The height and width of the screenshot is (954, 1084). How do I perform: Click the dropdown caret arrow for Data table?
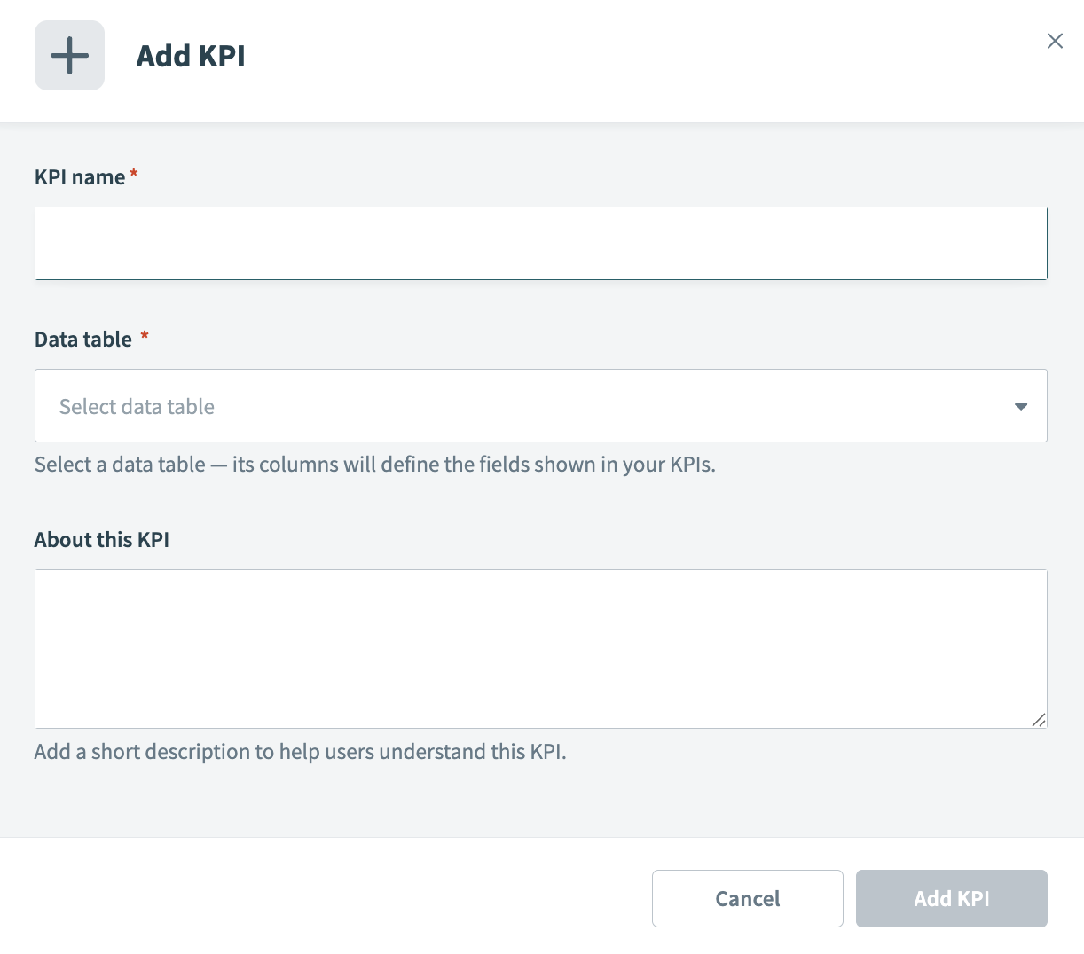[1020, 407]
